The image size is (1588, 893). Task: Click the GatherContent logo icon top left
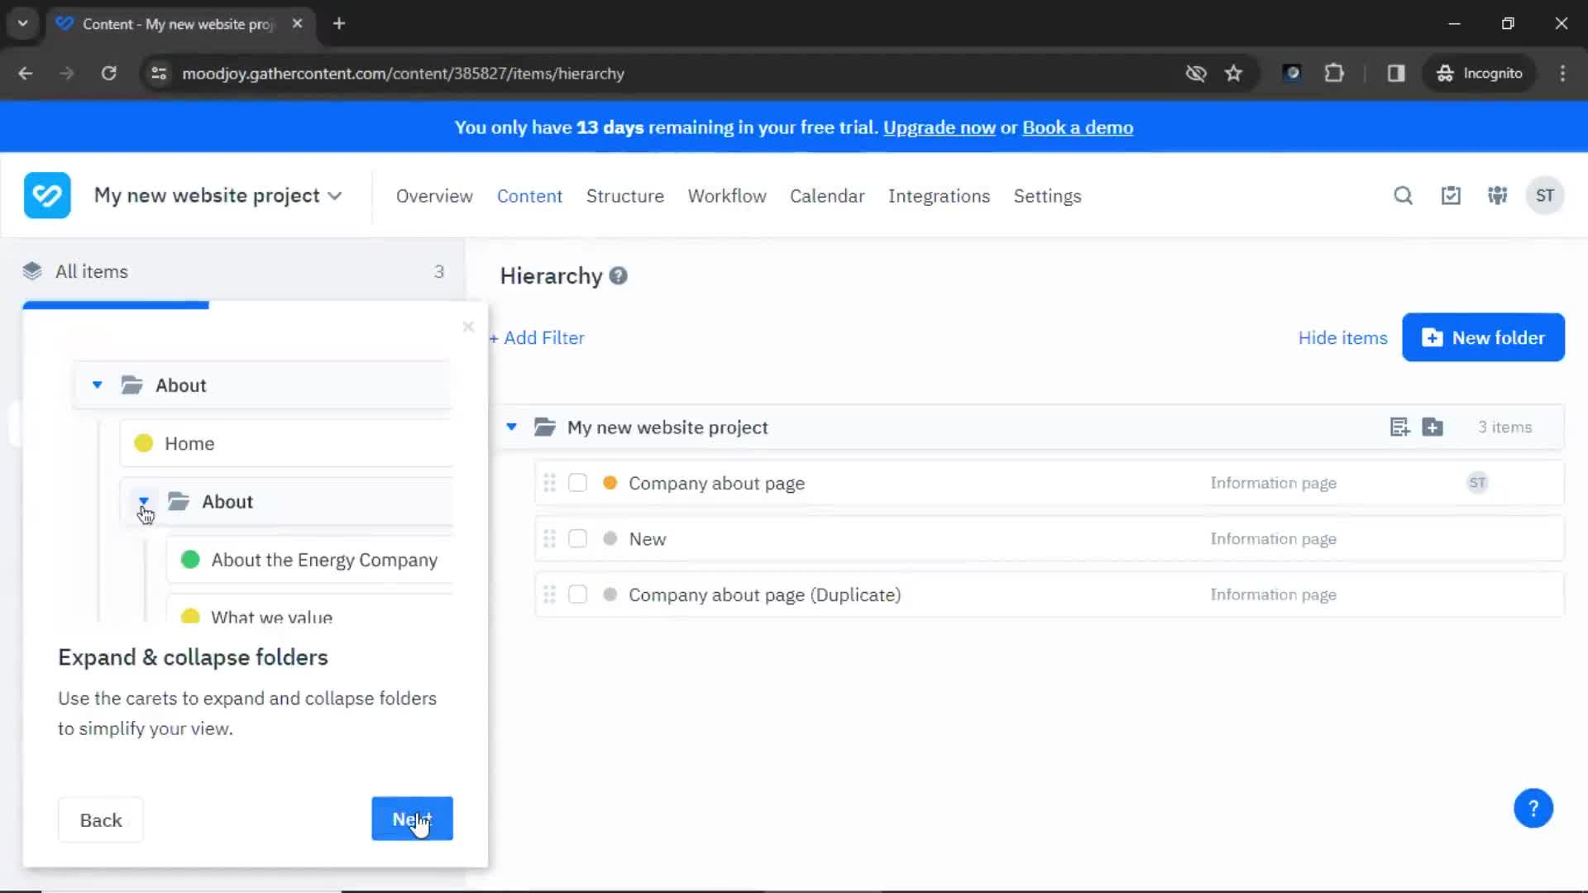[45, 195]
